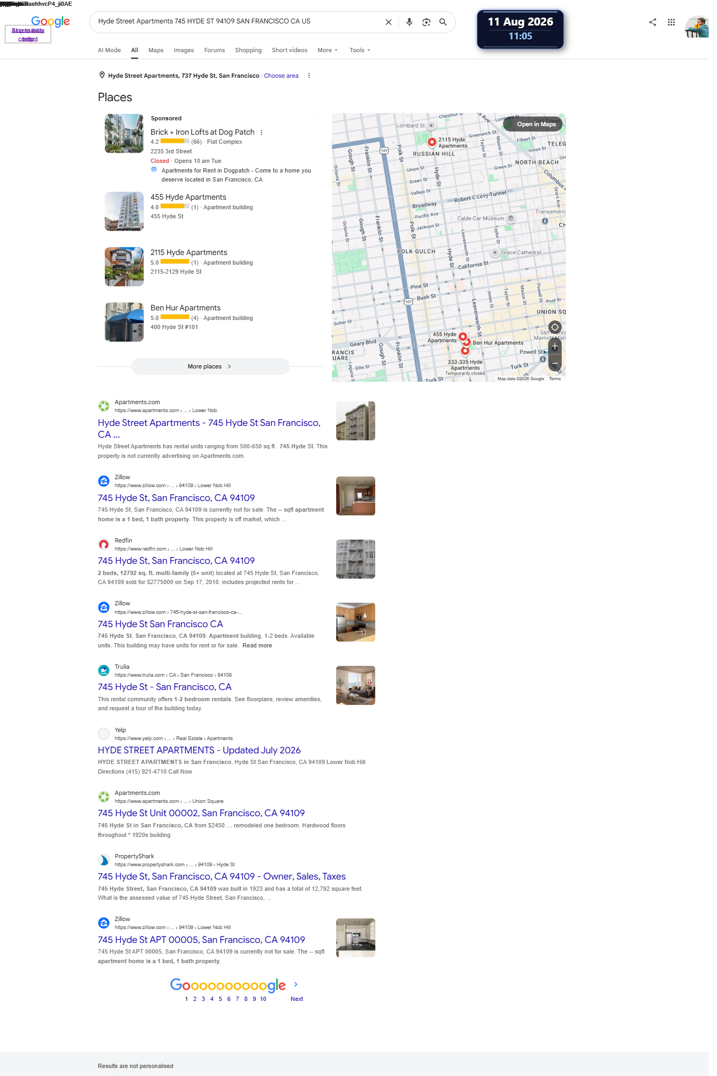717x1076 pixels.
Task: Click the Redfin favicon
Action: click(104, 544)
